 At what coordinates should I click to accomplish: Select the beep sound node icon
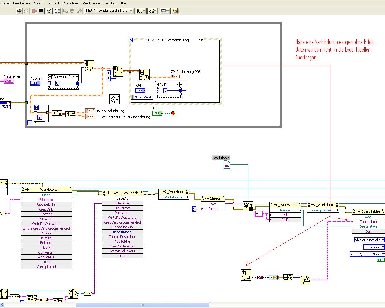[115, 99]
